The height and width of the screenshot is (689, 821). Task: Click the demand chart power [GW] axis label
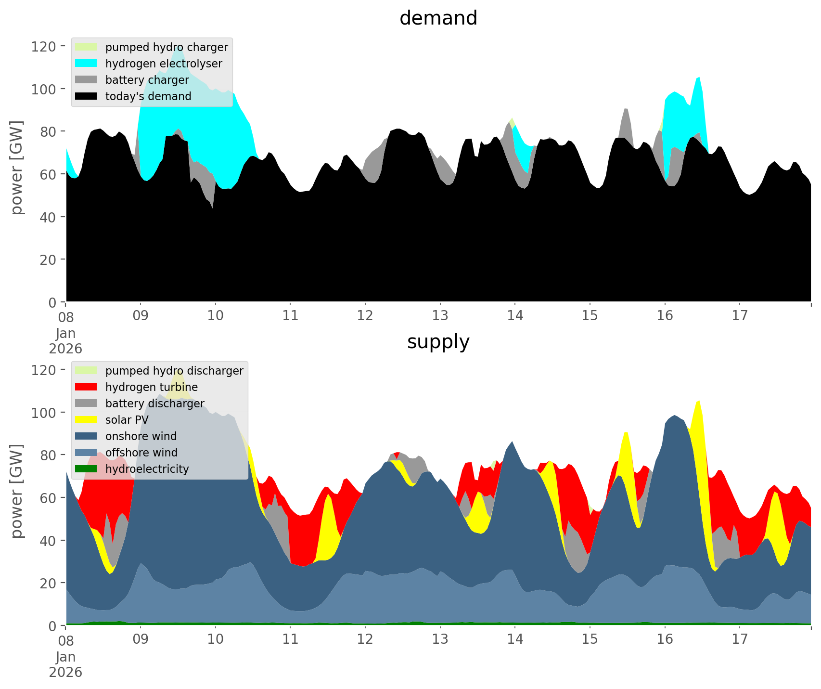coord(17,168)
